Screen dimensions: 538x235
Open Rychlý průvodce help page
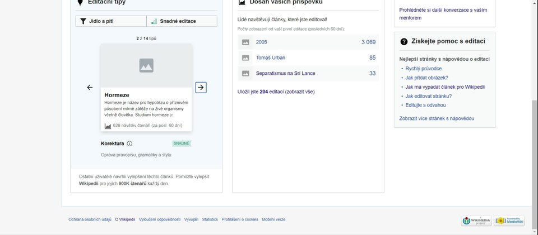tap(424, 69)
